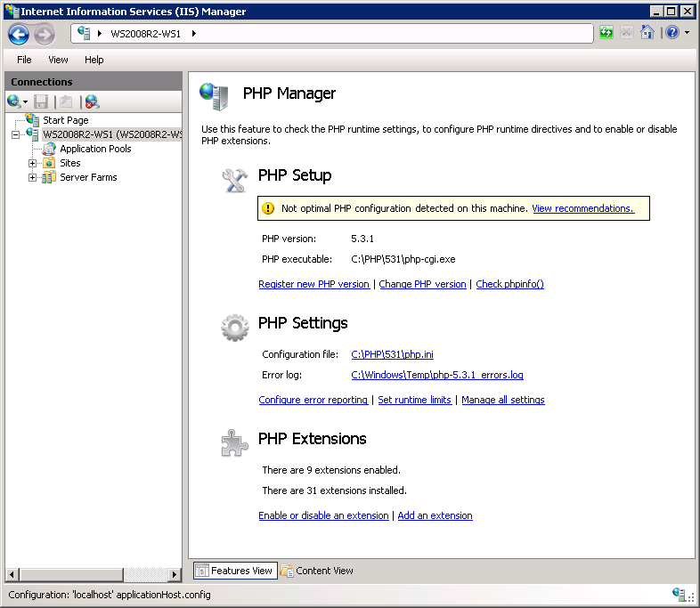Expand the Sites tree node
Screen dimensions: 700x608
[x=33, y=163]
